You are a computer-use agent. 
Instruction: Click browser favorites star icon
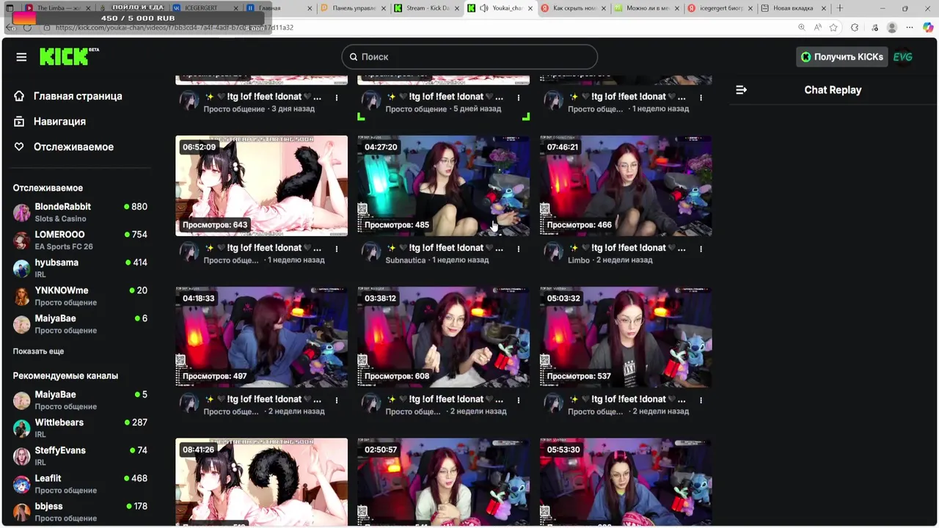833,27
